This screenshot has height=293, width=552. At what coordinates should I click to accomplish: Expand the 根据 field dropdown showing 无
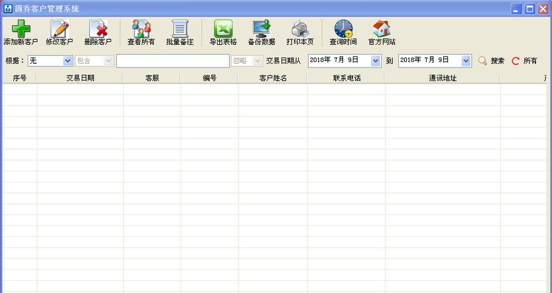pyautogui.click(x=68, y=61)
